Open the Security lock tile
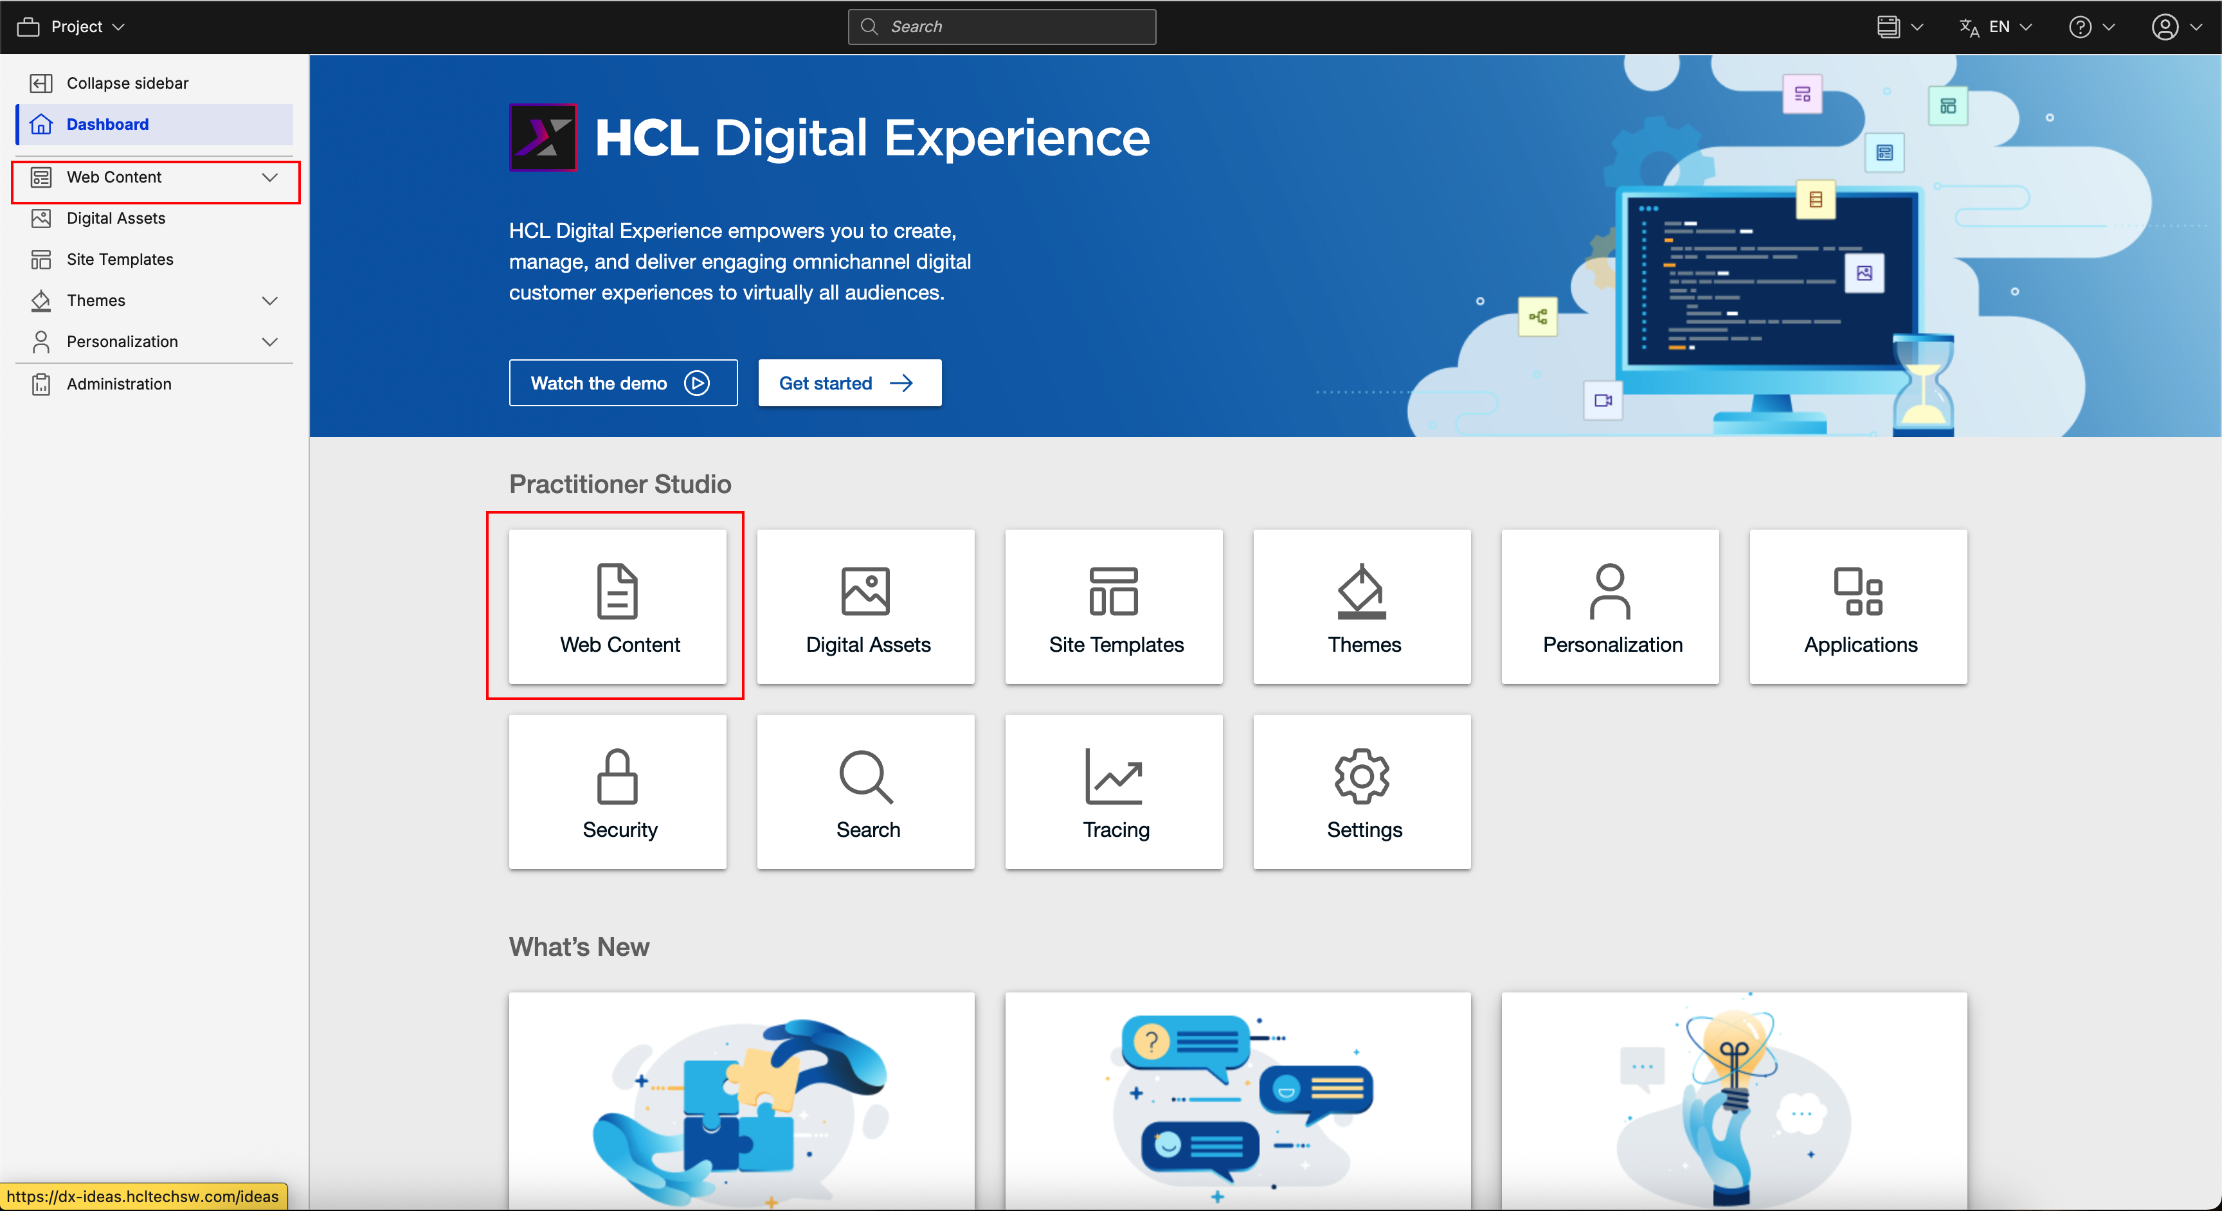This screenshot has height=1211, width=2222. tap(618, 791)
